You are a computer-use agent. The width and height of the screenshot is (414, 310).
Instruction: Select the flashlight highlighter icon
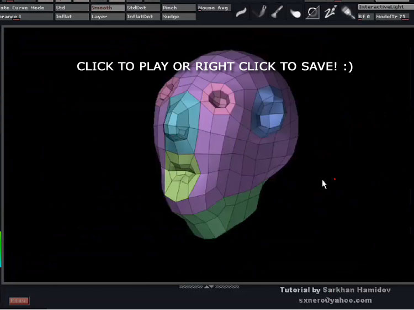[x=348, y=12]
